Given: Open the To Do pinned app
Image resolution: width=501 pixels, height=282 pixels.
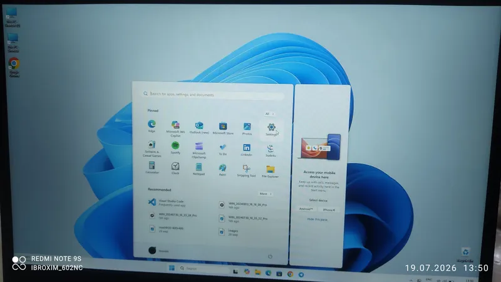Looking at the screenshot, I should tap(223, 149).
